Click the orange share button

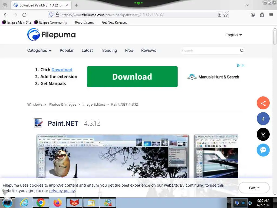pos(263,103)
